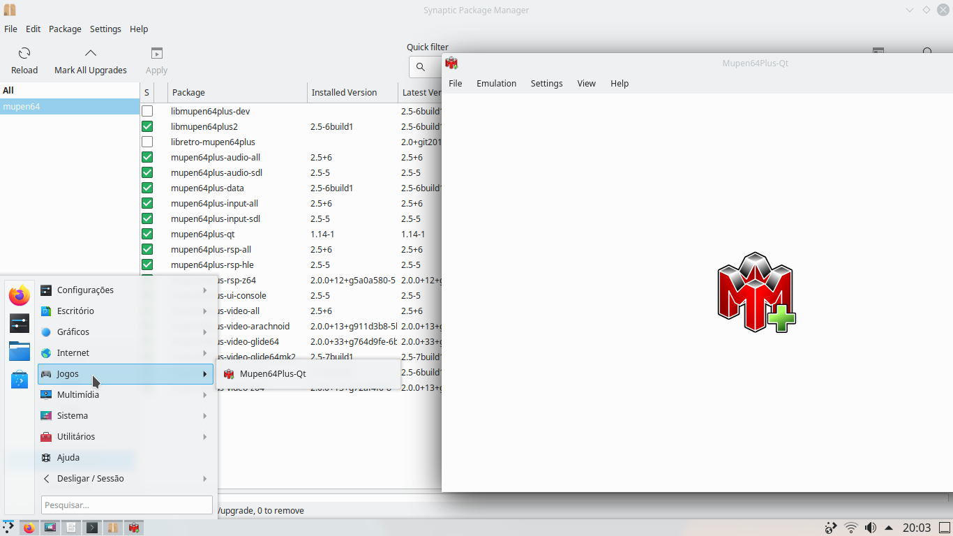The height and width of the screenshot is (536, 953).
Task: Click the Quick filter magnifier icon
Action: coord(421,67)
